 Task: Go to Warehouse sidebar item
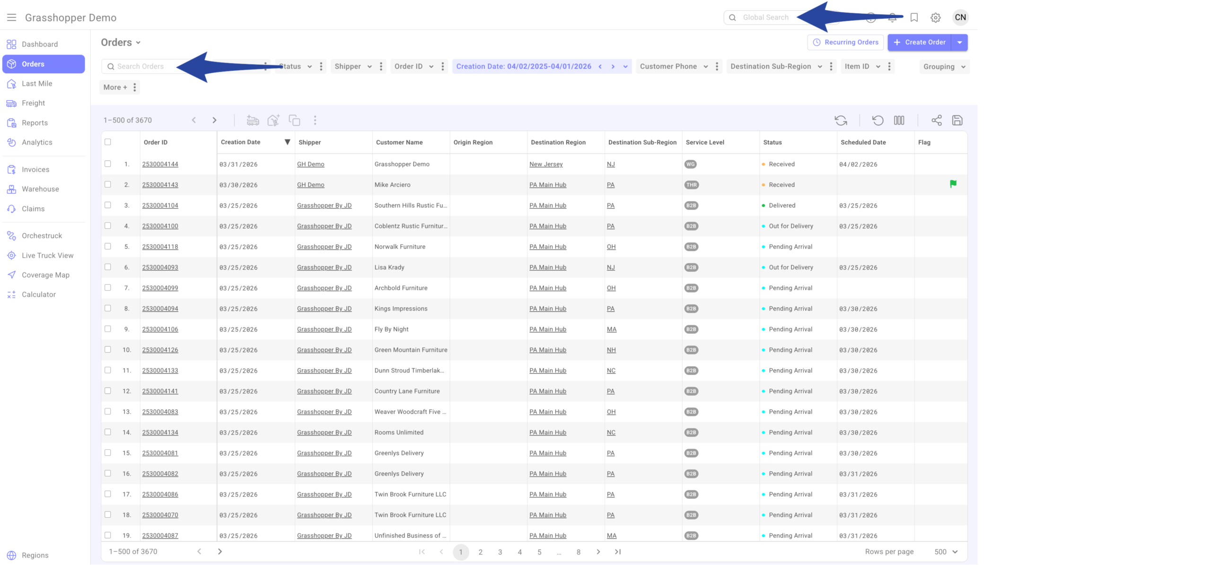40,189
